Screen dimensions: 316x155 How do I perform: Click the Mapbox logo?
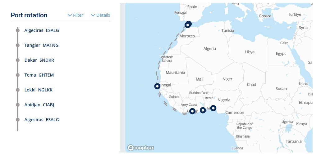pos(141,148)
